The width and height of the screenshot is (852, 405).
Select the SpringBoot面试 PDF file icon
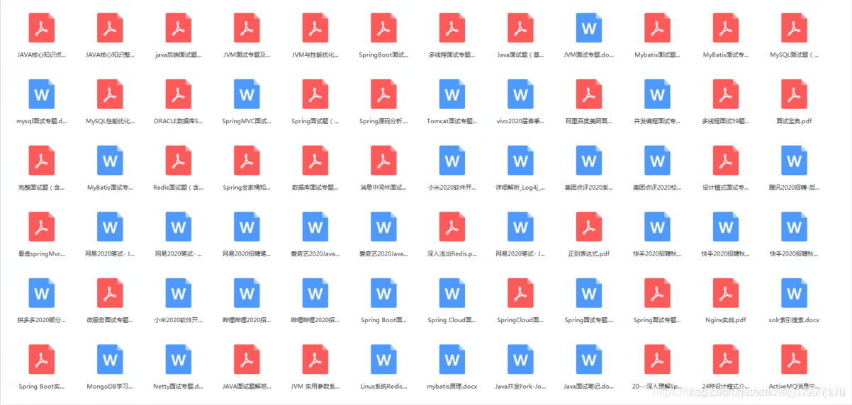pyautogui.click(x=383, y=28)
